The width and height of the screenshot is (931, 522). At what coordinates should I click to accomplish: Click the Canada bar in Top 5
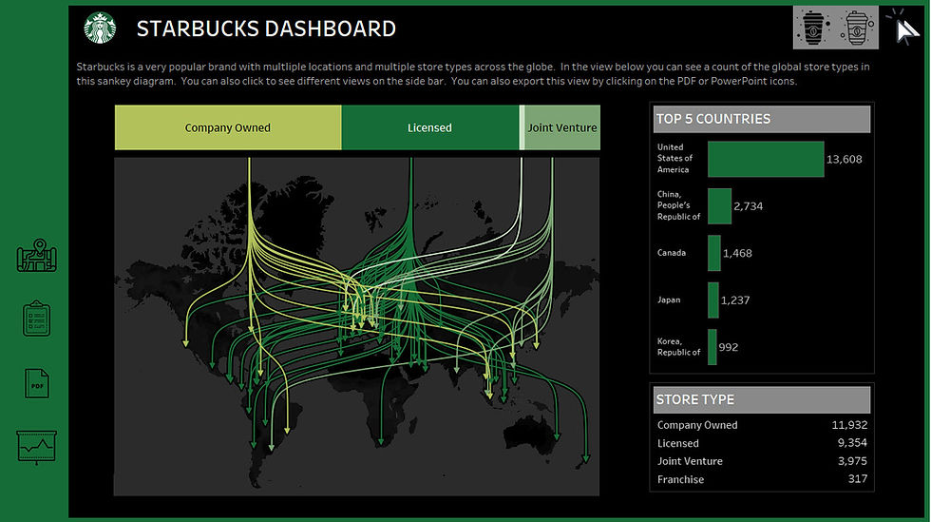point(714,253)
